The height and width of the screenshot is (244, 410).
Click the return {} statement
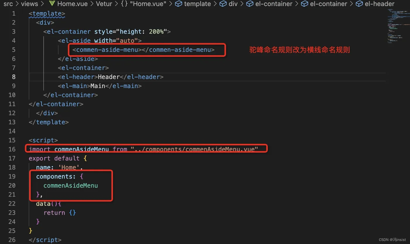60,213
